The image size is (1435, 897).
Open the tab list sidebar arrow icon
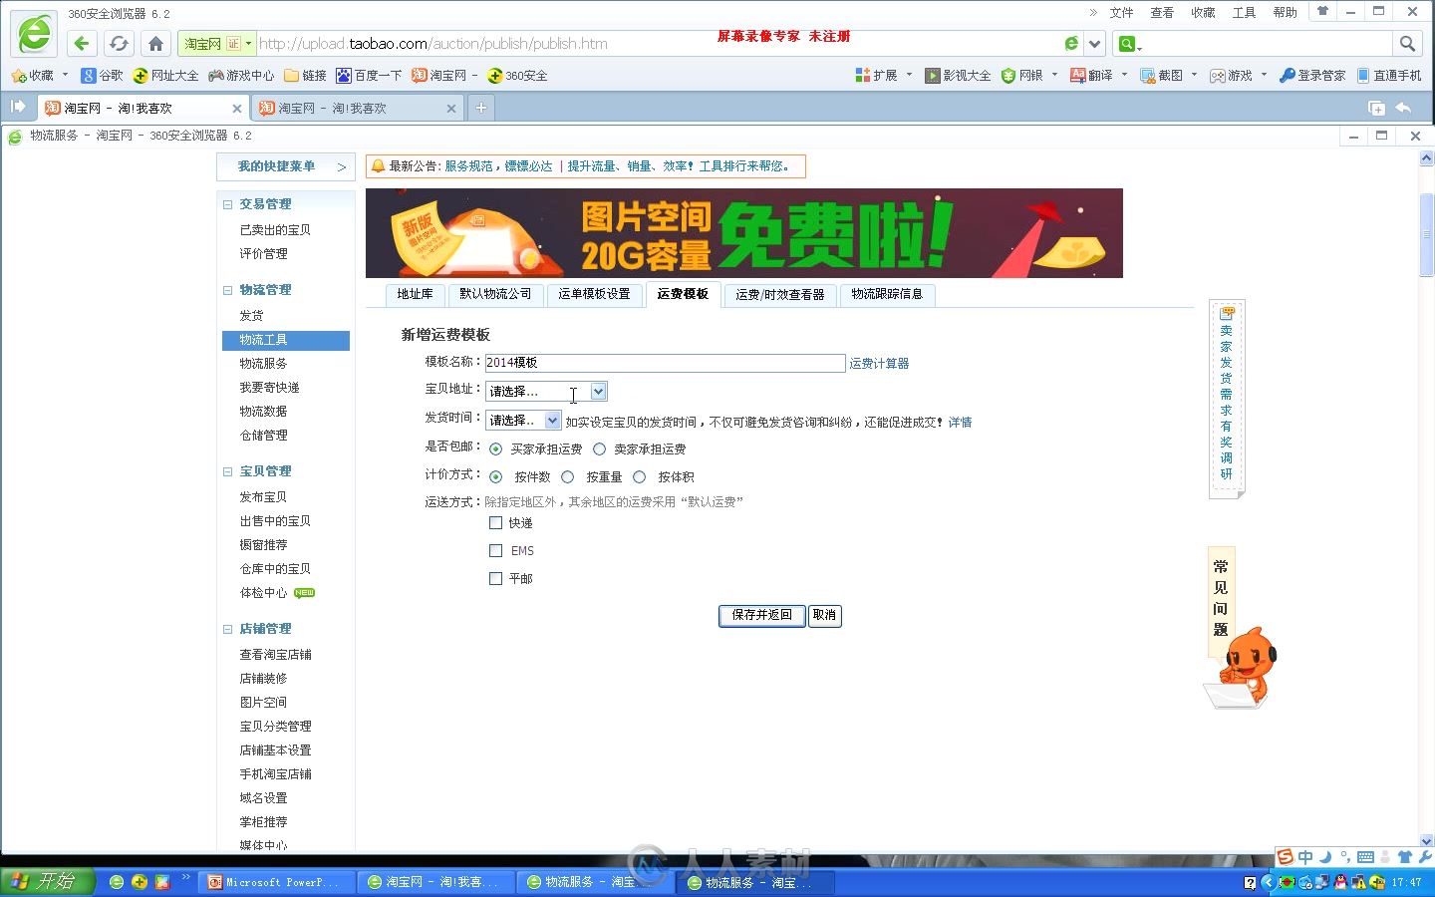17,107
